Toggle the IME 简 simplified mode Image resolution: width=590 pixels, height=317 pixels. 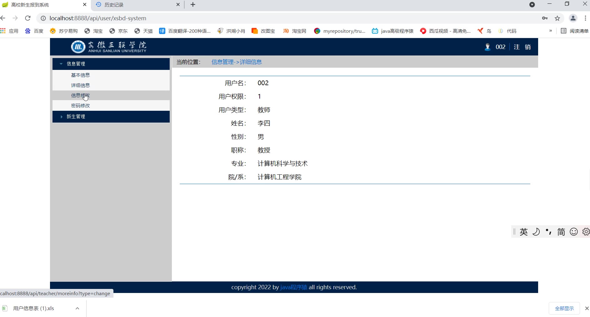[x=561, y=232]
